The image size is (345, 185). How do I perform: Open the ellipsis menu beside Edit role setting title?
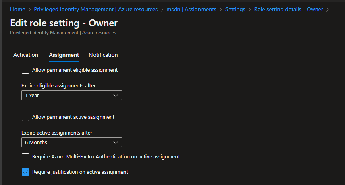click(x=131, y=23)
